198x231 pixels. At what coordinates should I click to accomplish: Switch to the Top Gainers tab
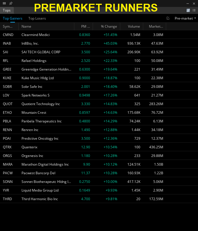[x=12, y=18]
